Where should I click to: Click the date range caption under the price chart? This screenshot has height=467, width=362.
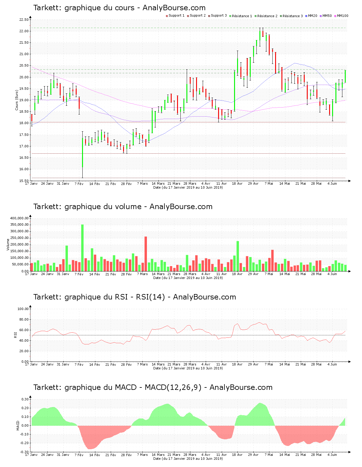[x=188, y=188]
